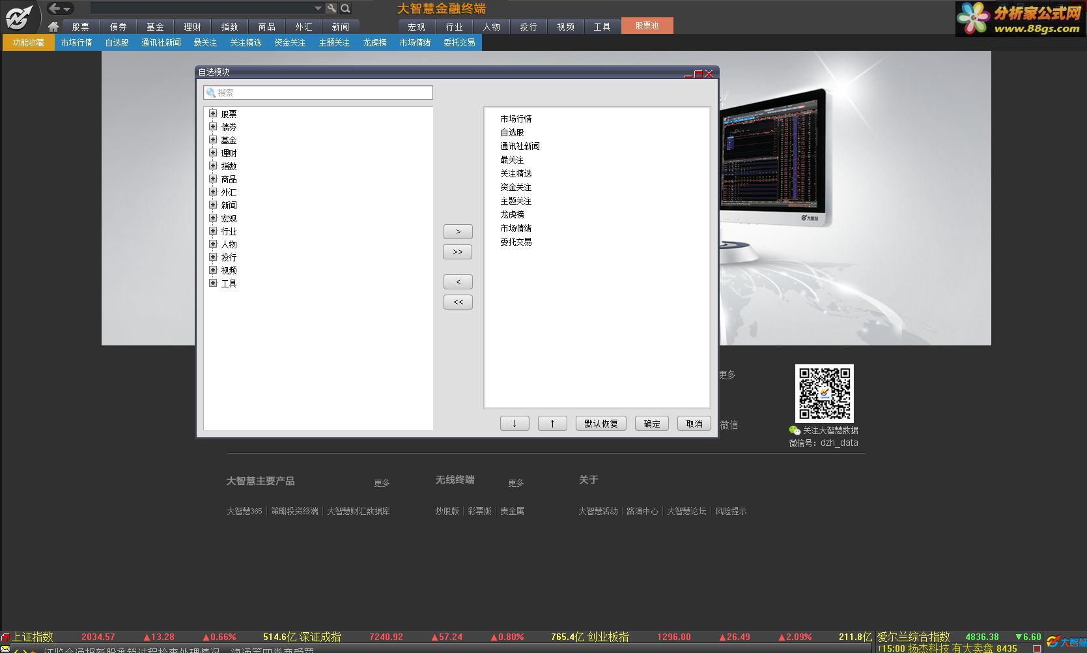
Task: Open the 龙虎榜 sub-tab
Action: click(374, 42)
